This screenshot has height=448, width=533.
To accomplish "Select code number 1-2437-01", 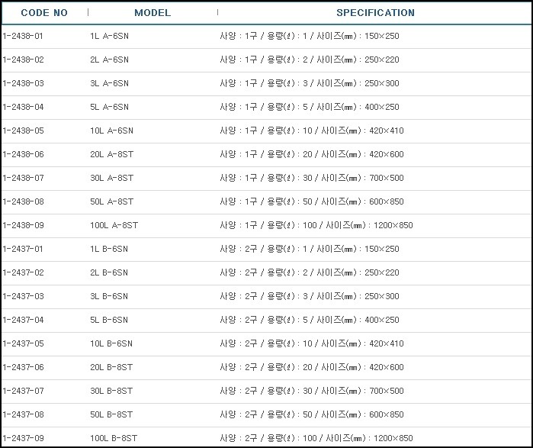I will (23, 249).
